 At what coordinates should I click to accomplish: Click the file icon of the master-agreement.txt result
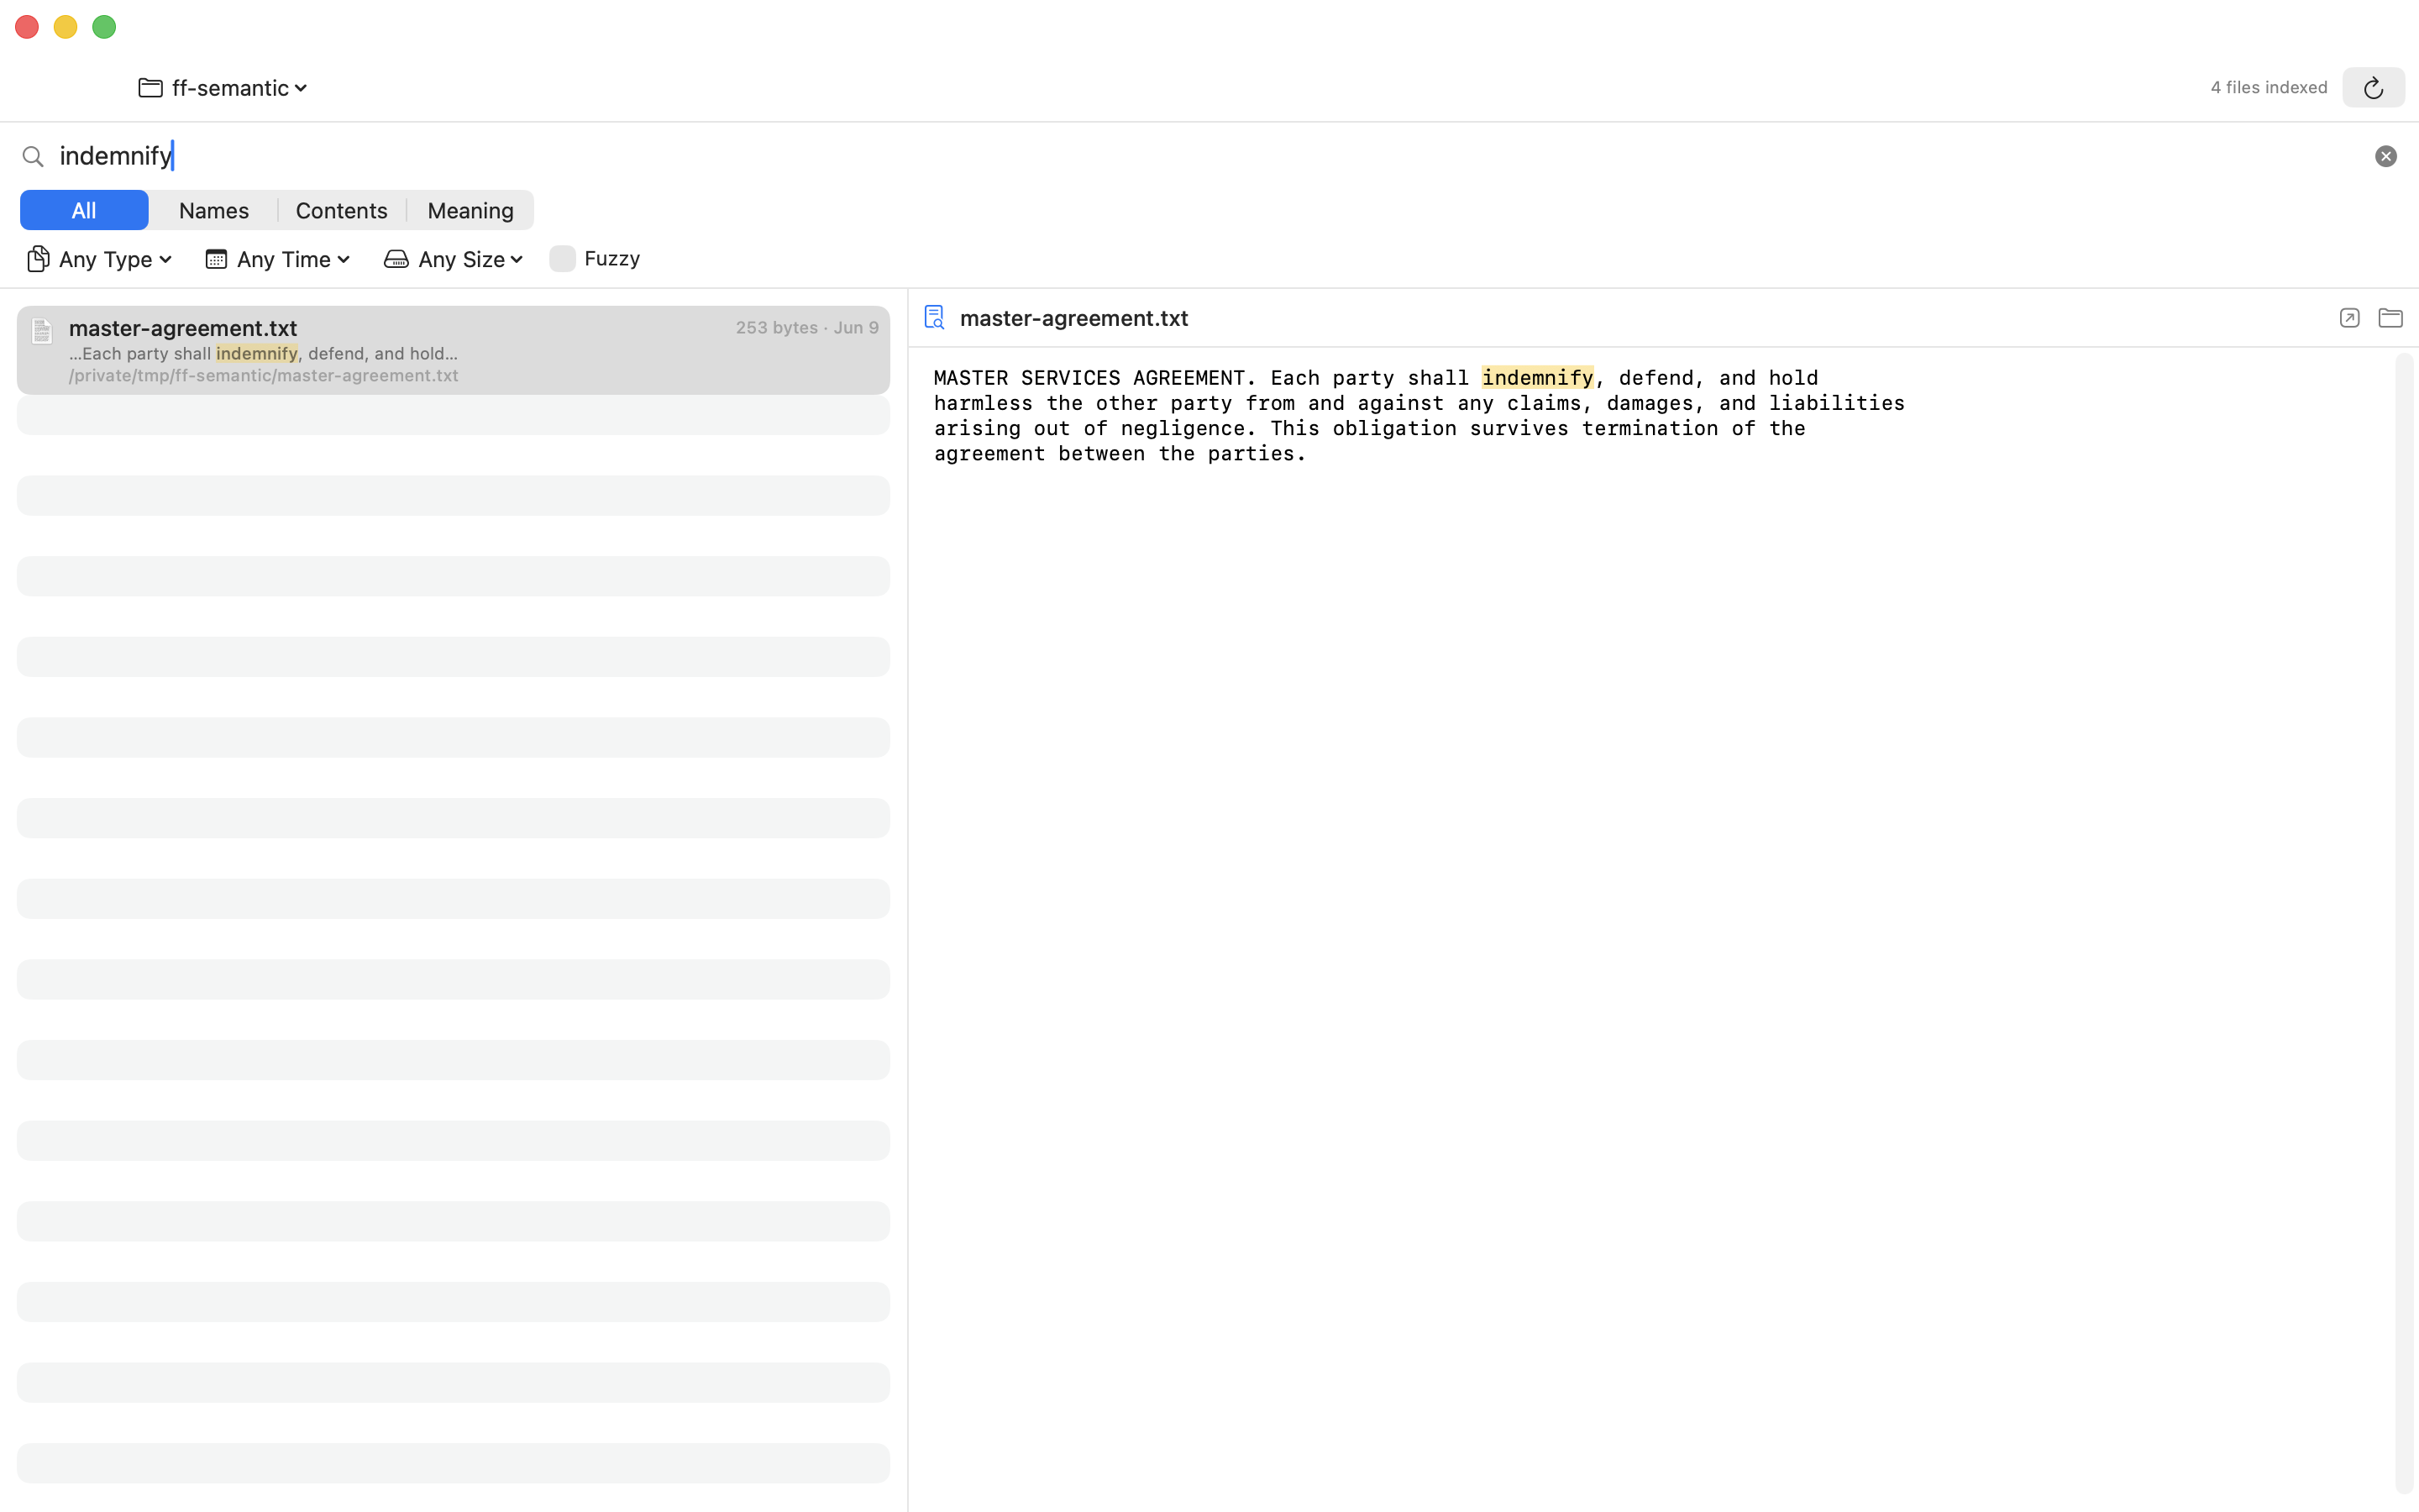42,331
